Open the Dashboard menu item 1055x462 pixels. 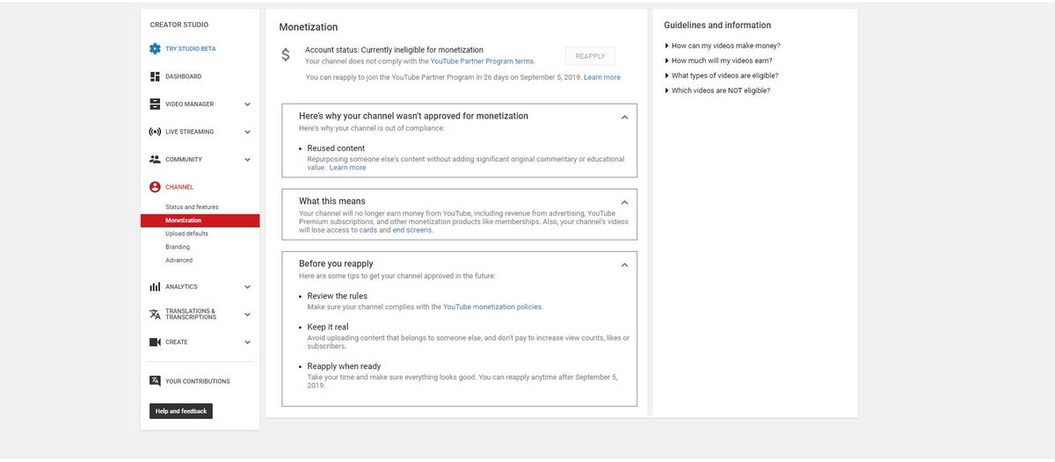pyautogui.click(x=183, y=76)
